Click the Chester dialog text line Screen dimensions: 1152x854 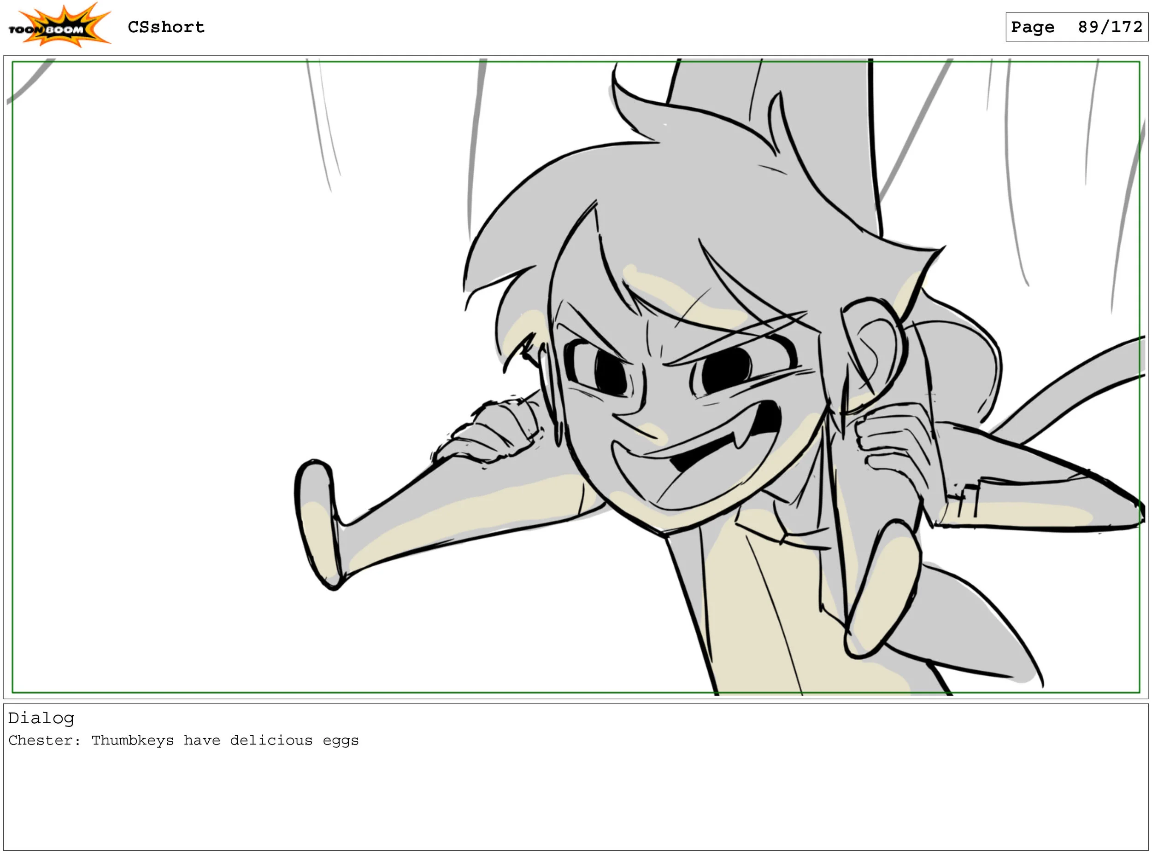(184, 741)
